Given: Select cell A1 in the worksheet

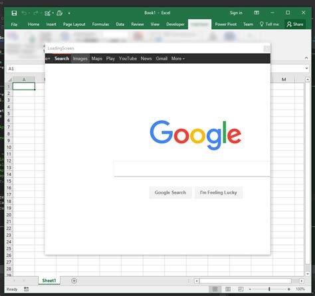Looking at the screenshot, I should click(24, 86).
